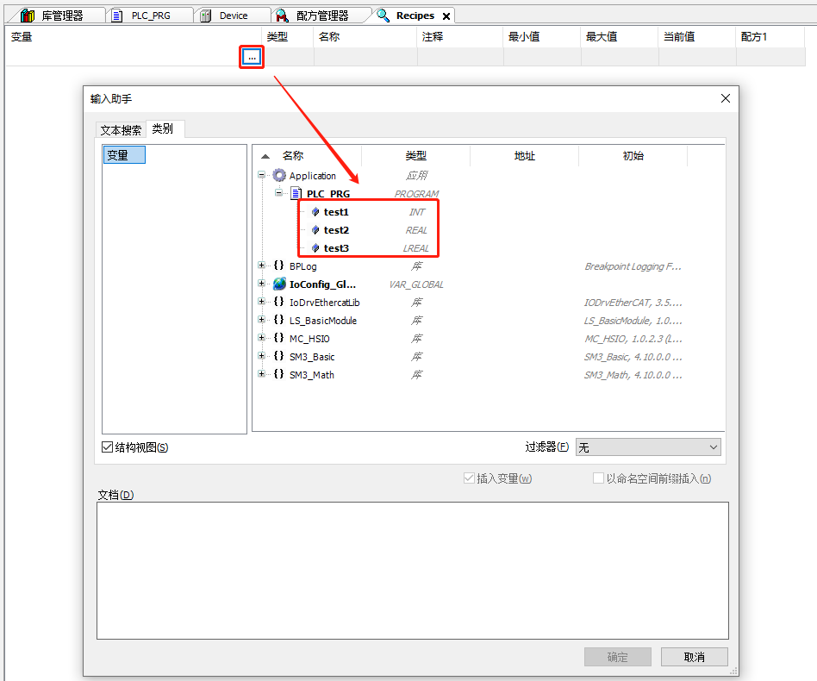Click the 取消 button
Viewport: 817px width, 681px height.
click(693, 656)
